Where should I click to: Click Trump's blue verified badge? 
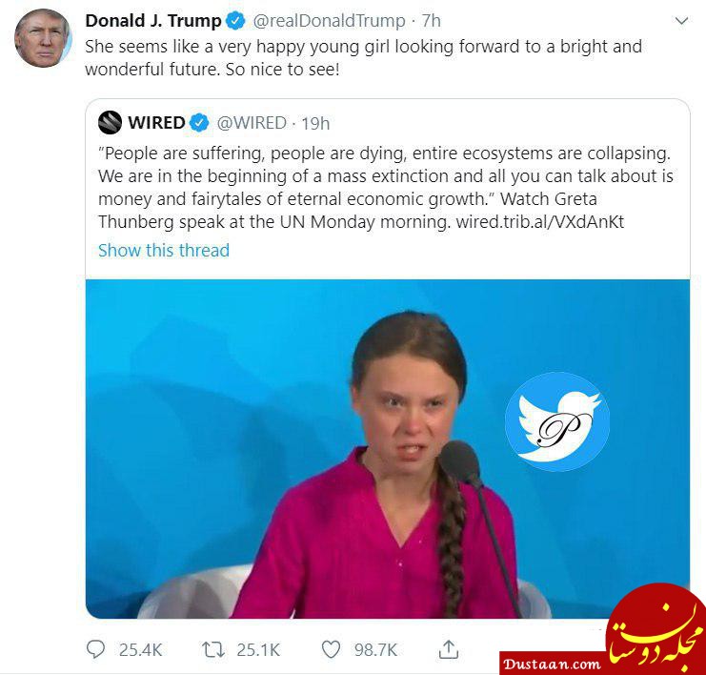pos(235,21)
